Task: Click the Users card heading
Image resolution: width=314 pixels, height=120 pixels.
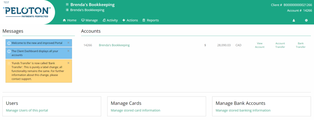Action: (x=12, y=103)
